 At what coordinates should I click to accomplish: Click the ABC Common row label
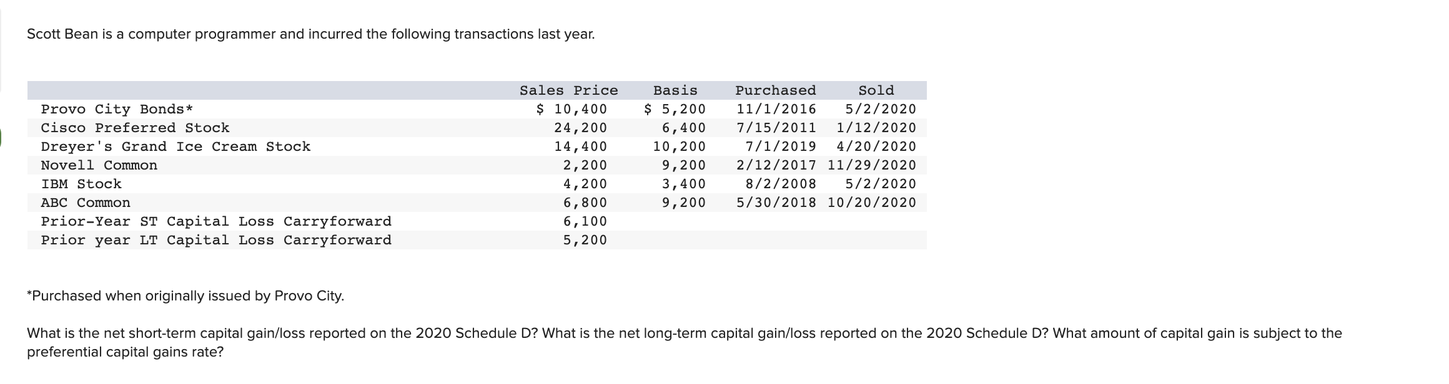[x=86, y=203]
